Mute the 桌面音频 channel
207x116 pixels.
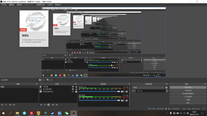tap(122, 101)
